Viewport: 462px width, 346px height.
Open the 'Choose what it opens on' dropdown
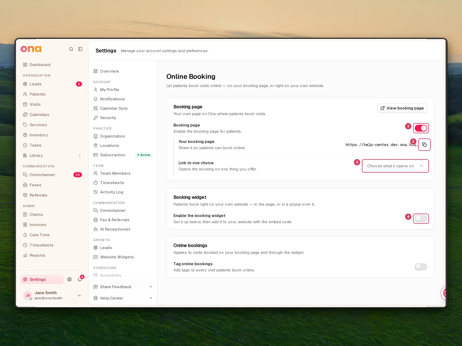395,166
